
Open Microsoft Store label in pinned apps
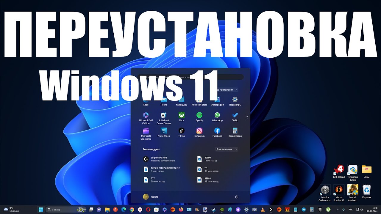click(x=199, y=105)
